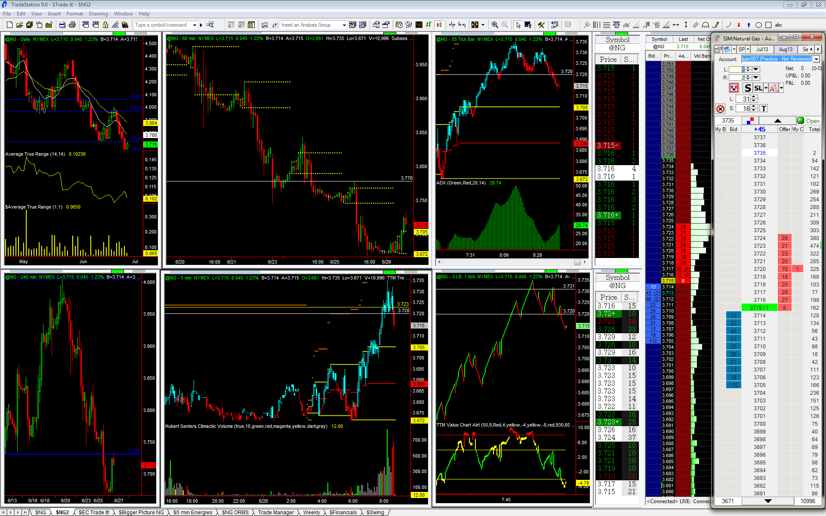Click the Bid column header in Matrix
This screenshot has height=516, width=826.
point(734,129)
